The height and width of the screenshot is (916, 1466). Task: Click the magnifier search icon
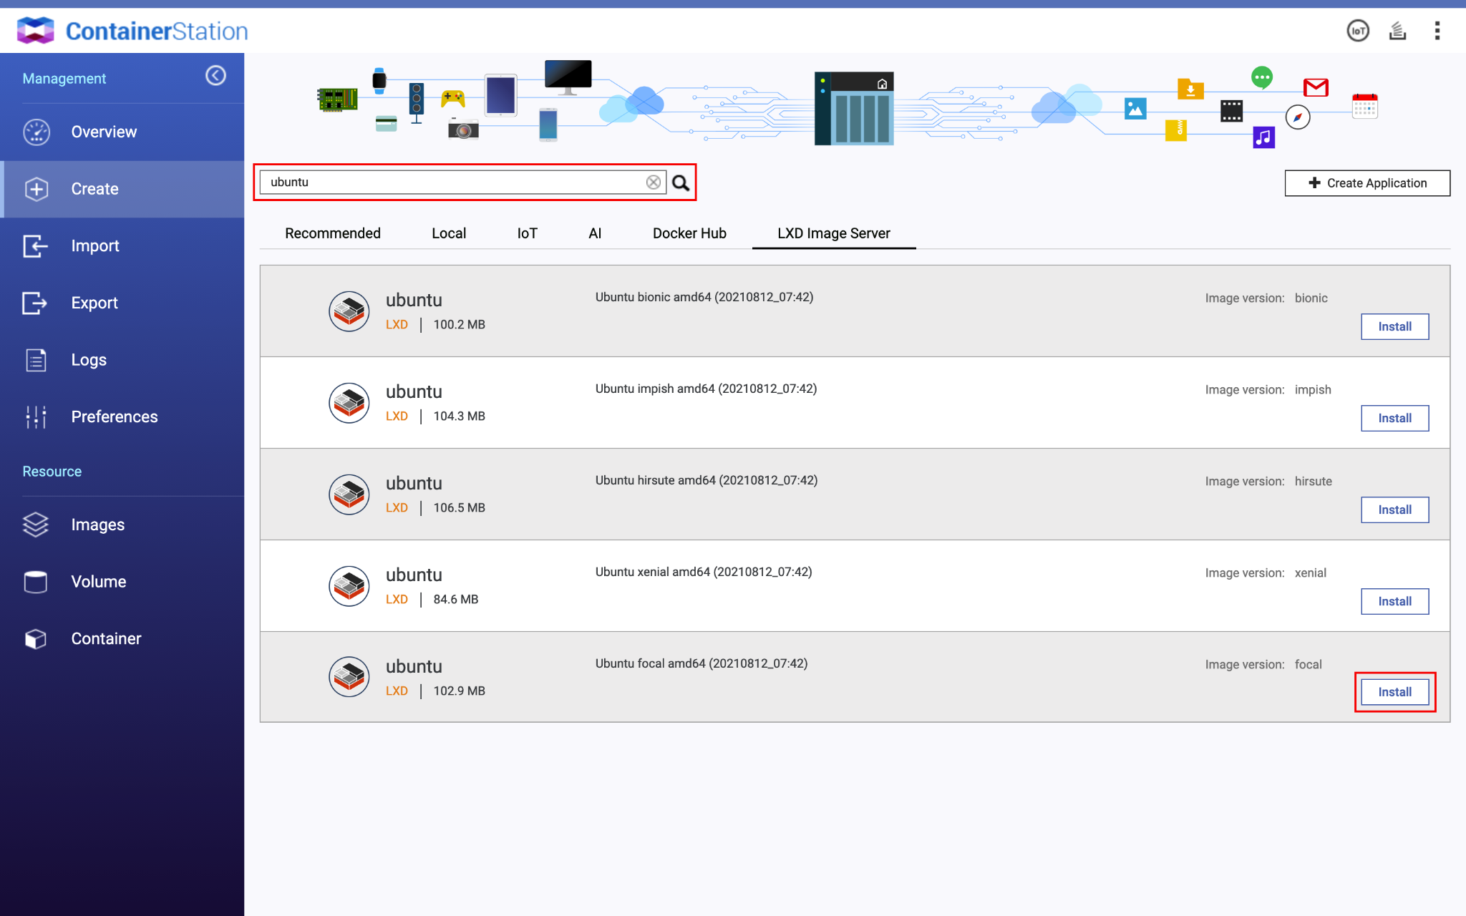tap(681, 183)
